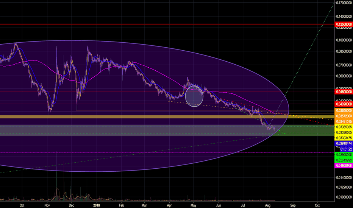Image resolution: width=353 pixels, height=208 pixels.
Task: Select the red 0.04800000 price label
Action: pos(344,92)
